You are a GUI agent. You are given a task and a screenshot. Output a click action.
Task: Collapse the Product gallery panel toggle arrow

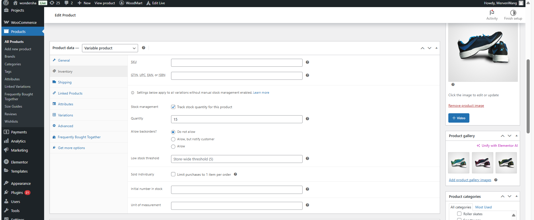tap(516, 136)
